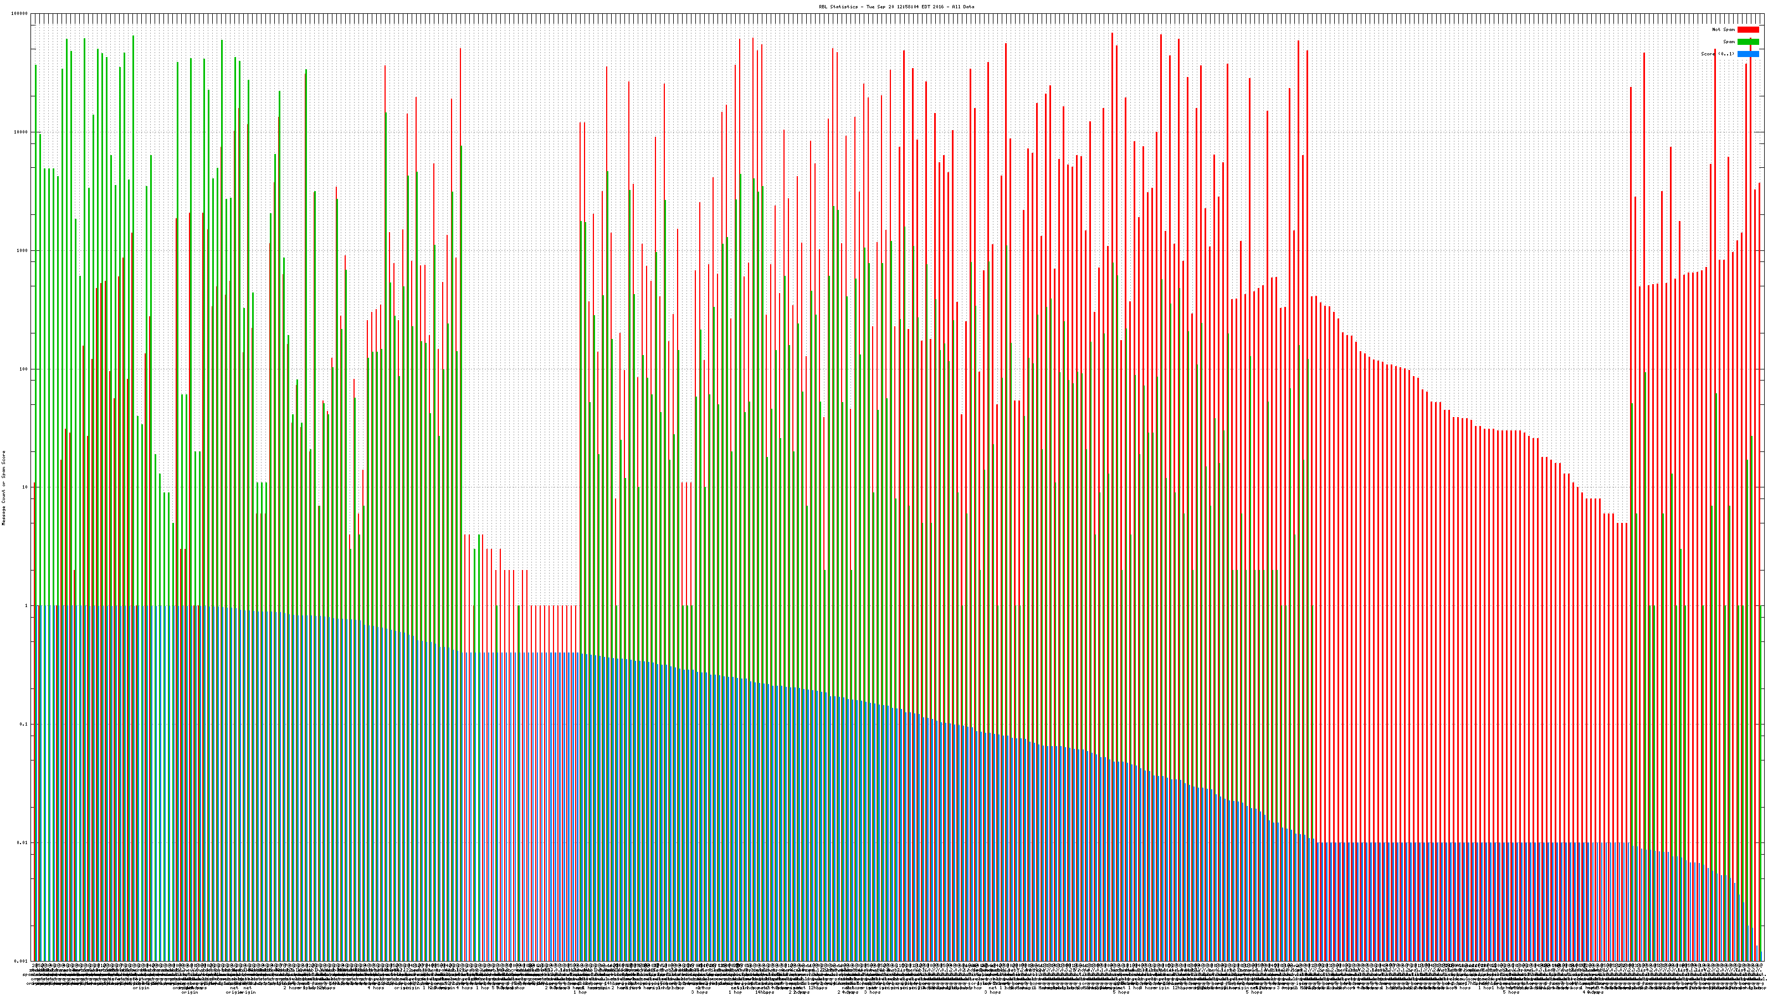Click the 10 y-axis tick label

coord(25,487)
